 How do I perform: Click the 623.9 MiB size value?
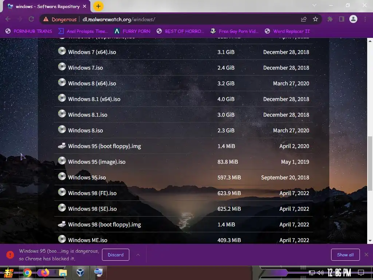pos(229,193)
